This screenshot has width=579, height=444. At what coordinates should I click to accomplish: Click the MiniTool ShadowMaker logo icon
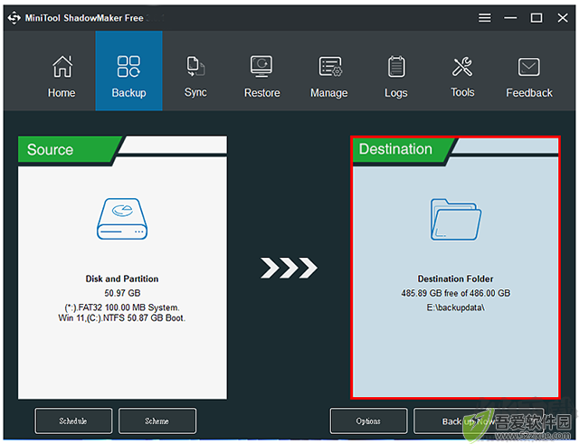pyautogui.click(x=14, y=18)
